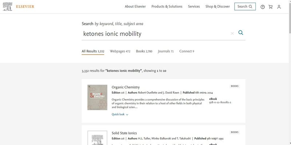Click the Elsevier tree logo
Screen dimensions: 291x145
click(x=7, y=7)
